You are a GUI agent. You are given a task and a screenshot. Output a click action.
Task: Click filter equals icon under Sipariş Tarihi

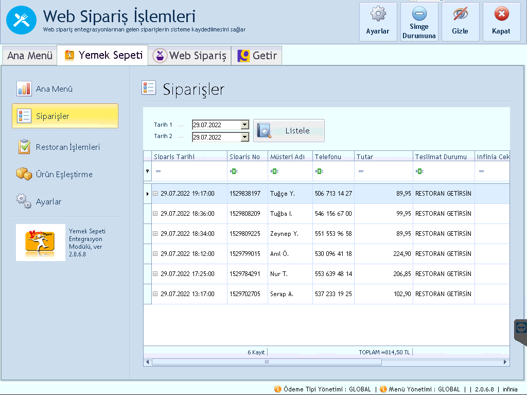[x=159, y=171]
